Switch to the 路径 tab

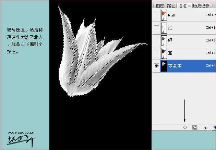pyautogui.click(x=171, y=5)
